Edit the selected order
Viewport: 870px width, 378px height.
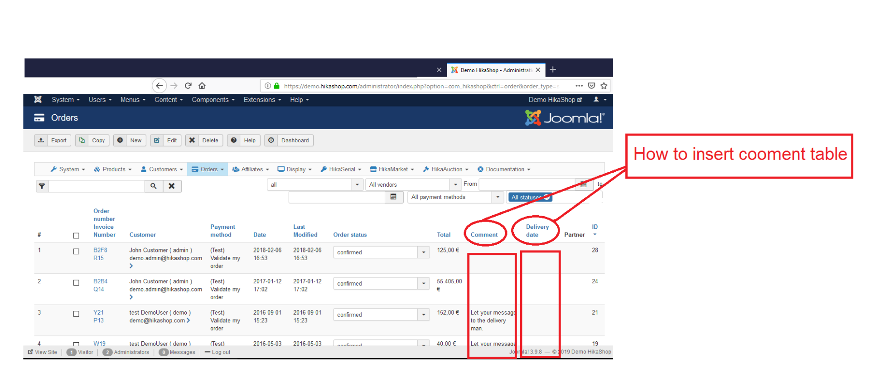point(166,141)
